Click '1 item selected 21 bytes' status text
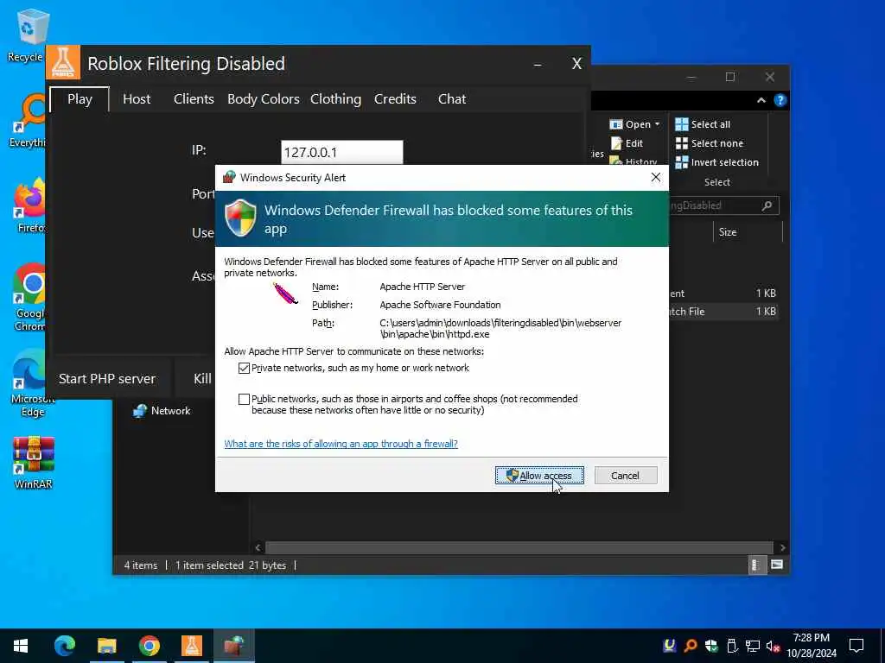The height and width of the screenshot is (663, 885). 231,565
